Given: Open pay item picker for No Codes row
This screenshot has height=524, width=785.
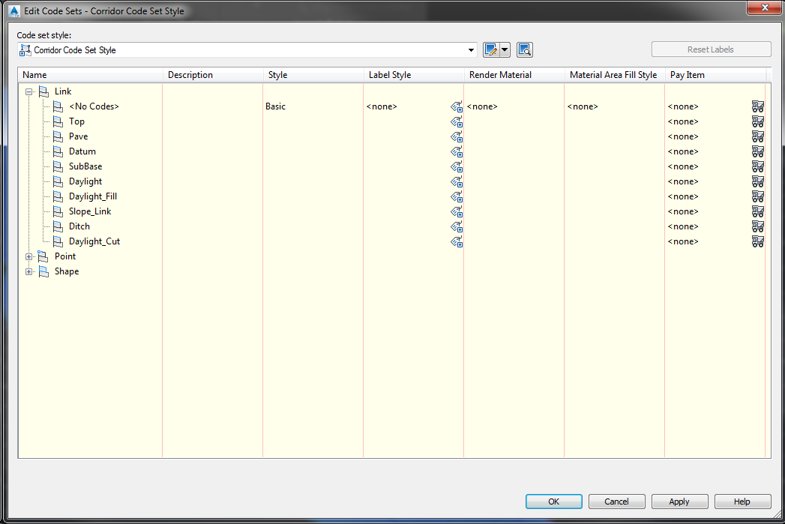Looking at the screenshot, I should click(758, 106).
